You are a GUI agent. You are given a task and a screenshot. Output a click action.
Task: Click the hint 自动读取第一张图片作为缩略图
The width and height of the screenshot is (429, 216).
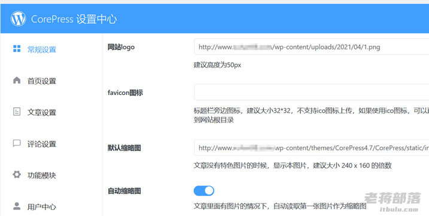(x=280, y=206)
